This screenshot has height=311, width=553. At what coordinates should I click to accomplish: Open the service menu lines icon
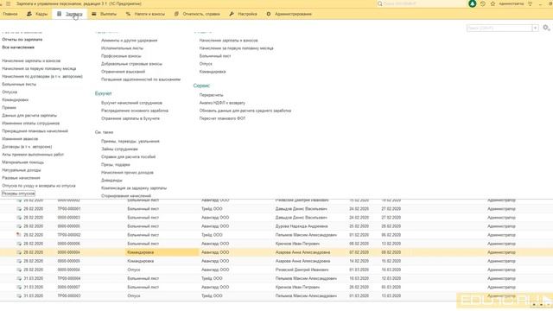530,3
